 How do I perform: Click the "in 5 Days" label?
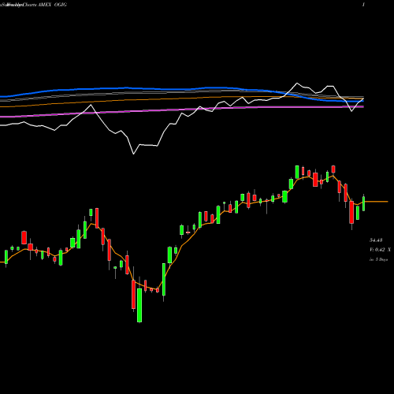378,259
